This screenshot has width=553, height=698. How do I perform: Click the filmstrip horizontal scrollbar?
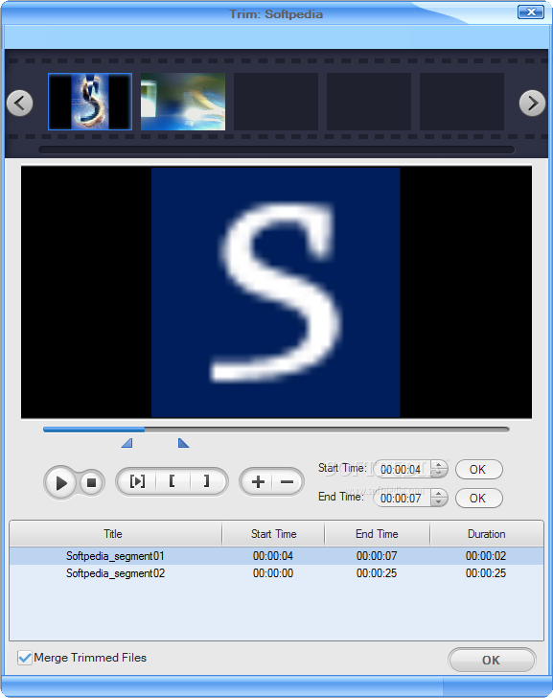[x=277, y=150]
